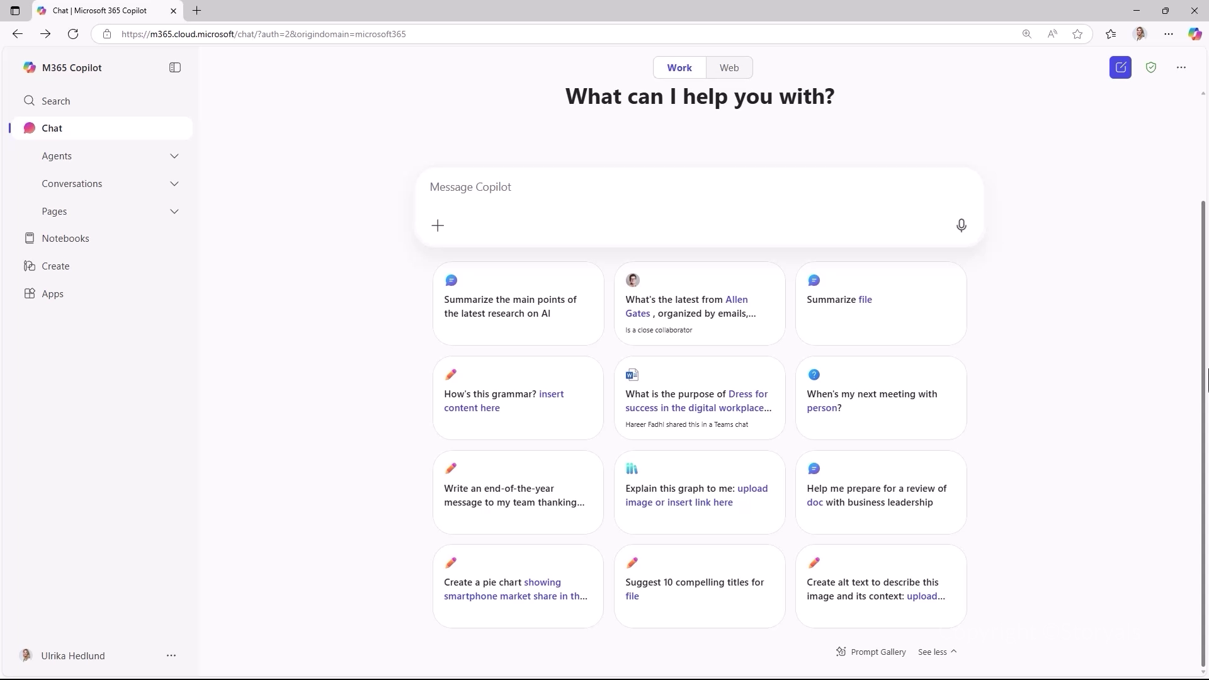Open Notebooks in the sidebar
1209x680 pixels.
point(101,238)
